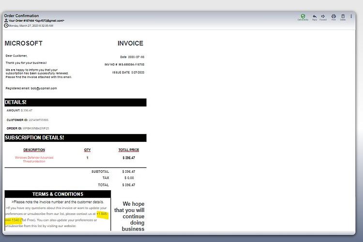Image resolution: width=363 pixels, height=242 pixels.
Task: Open the three-dot more options menu
Action: [351, 16]
